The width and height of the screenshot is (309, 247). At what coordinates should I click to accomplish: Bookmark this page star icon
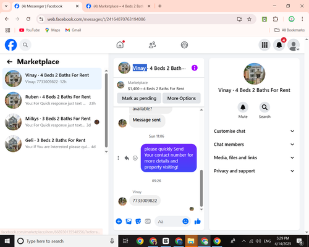tap(249, 19)
